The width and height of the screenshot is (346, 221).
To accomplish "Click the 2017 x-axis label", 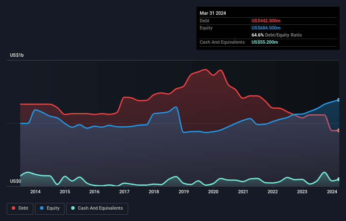I will pyautogui.click(x=124, y=192).
